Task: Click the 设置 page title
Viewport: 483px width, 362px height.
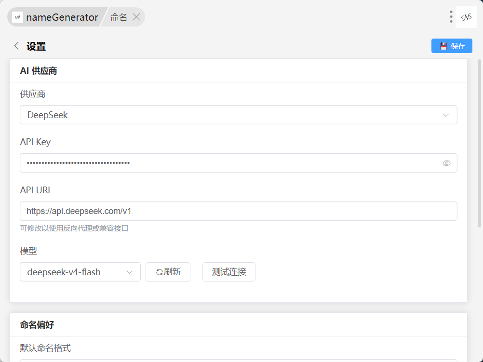Action: pyautogui.click(x=36, y=46)
